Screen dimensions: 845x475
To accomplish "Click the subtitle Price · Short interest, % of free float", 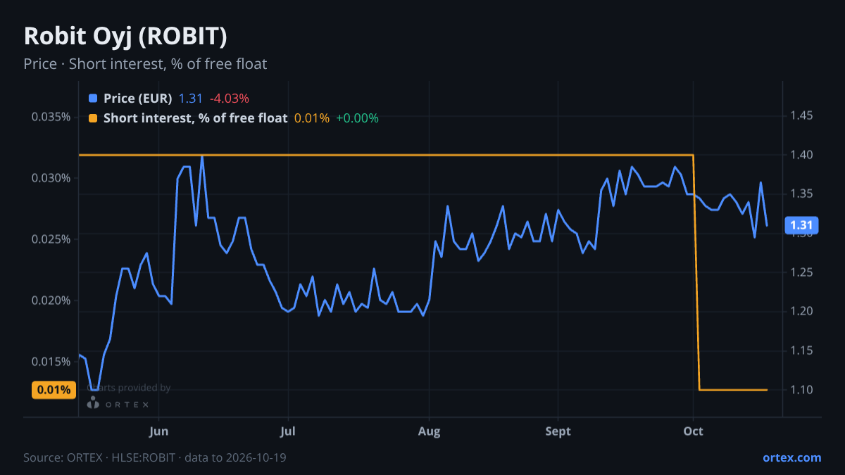I will (x=145, y=64).
